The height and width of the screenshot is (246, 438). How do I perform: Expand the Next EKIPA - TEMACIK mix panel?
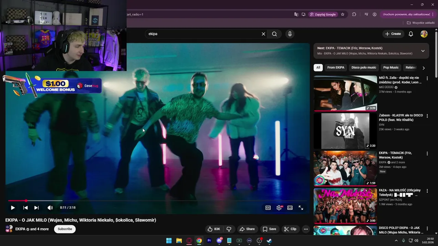click(423, 51)
